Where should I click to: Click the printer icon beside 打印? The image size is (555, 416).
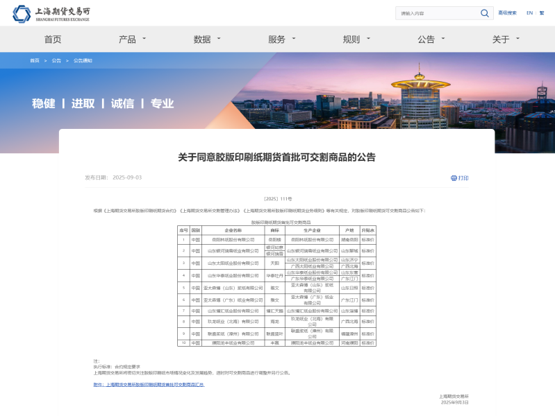click(454, 178)
